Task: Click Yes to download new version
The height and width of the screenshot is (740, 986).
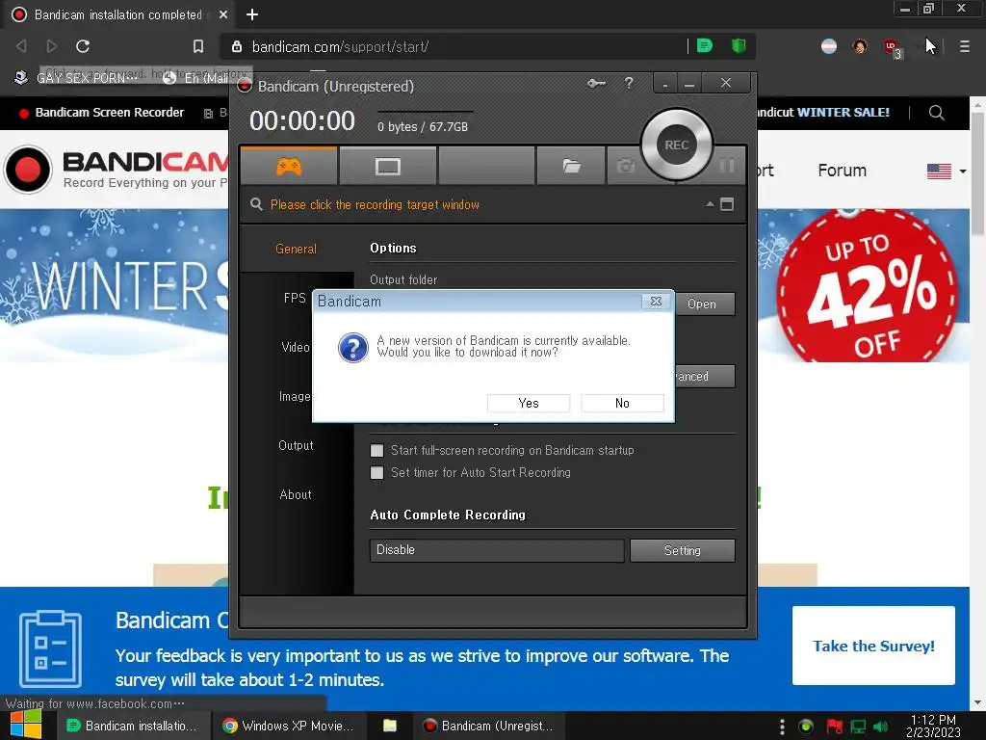Action: coord(529,403)
